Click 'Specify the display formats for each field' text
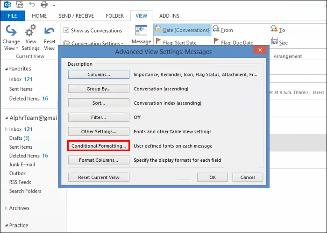Viewport: 327px width, 233px height. (x=177, y=160)
